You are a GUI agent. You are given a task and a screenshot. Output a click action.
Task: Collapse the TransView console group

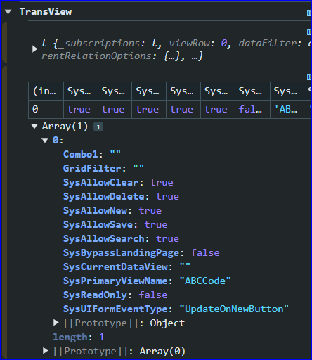[x=8, y=12]
